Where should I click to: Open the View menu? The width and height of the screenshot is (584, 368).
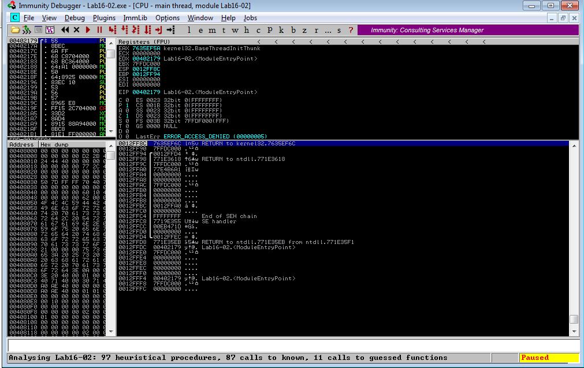[49, 18]
